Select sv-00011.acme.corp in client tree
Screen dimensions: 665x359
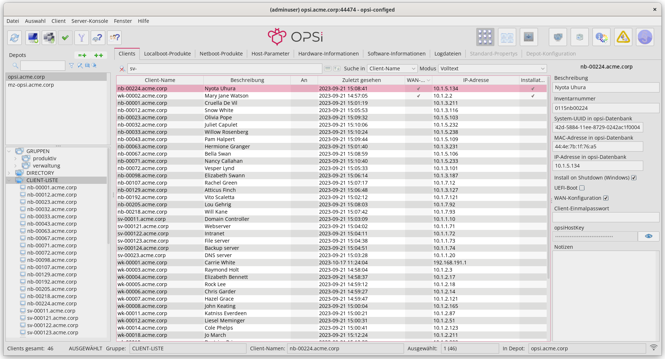coord(51,311)
